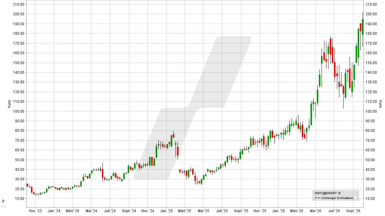385x216 pixels.
Task: Click 50.00 on the left price axis
Action: pyautogui.click(x=20, y=160)
